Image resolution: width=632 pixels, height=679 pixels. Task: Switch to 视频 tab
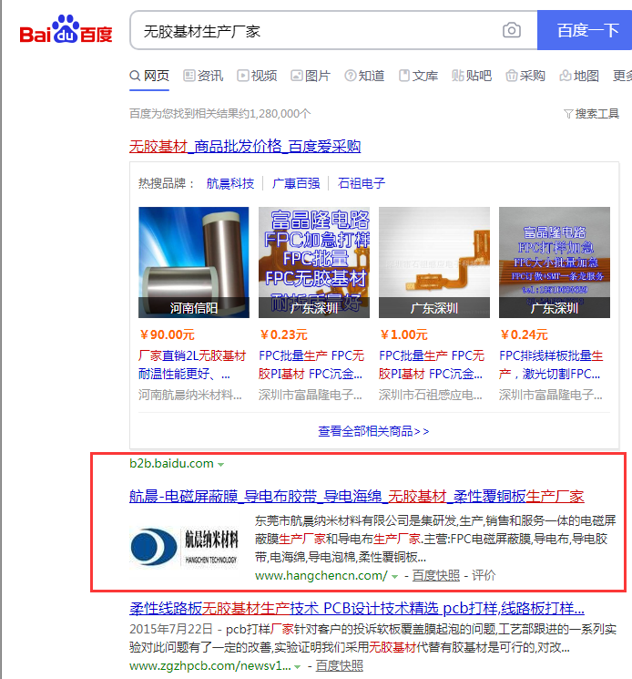(257, 76)
